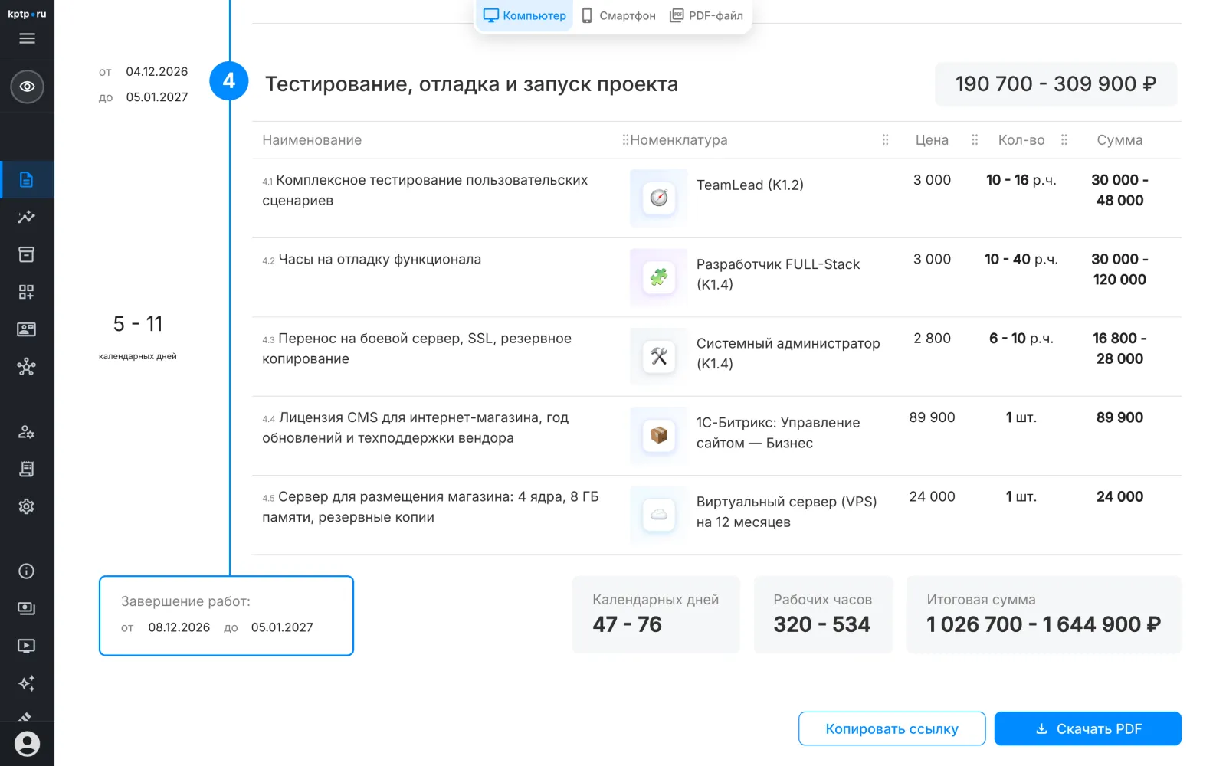Click the TeamLead compass icon thumbnail
The height and width of the screenshot is (766, 1226).
pos(659,198)
